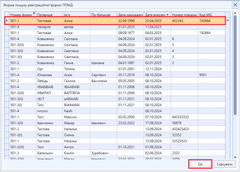Select the patronymic cell Василівна
The image size is (240, 172).
click(x=104, y=81)
